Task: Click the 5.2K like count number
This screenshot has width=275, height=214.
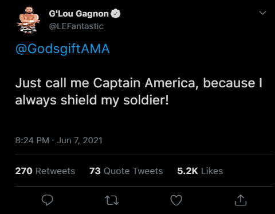Action: point(187,171)
